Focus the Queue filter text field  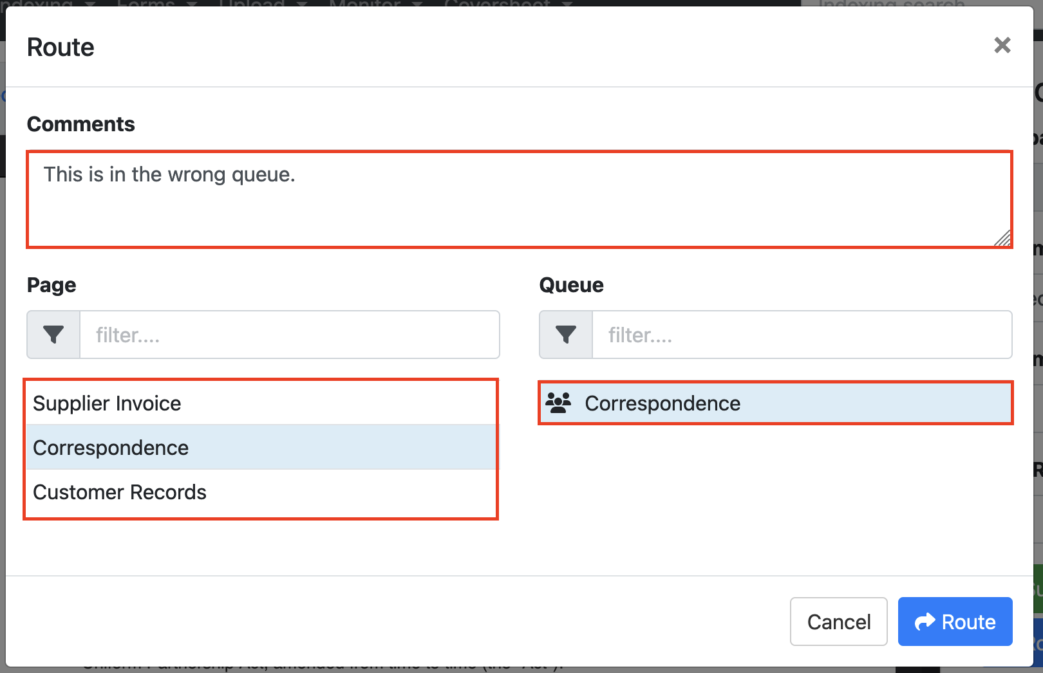pos(802,335)
